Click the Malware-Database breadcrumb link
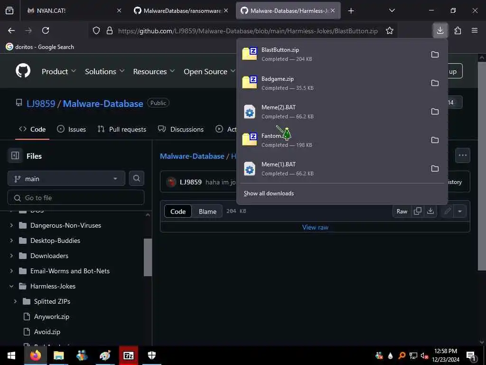This screenshot has height=365, width=486. point(192,156)
